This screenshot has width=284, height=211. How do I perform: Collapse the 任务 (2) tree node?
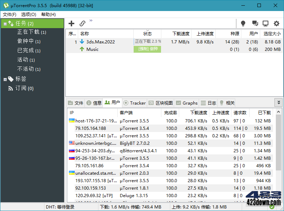tap(5, 24)
